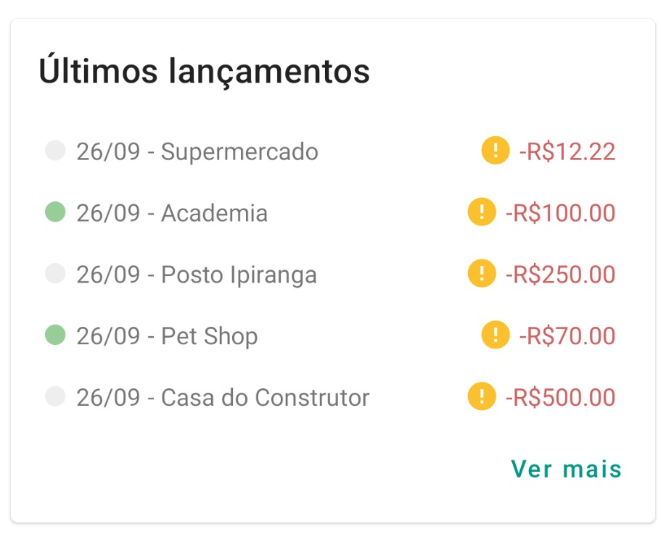
Task: Click the warning icon beside Supermercado amount
Action: tap(495, 151)
